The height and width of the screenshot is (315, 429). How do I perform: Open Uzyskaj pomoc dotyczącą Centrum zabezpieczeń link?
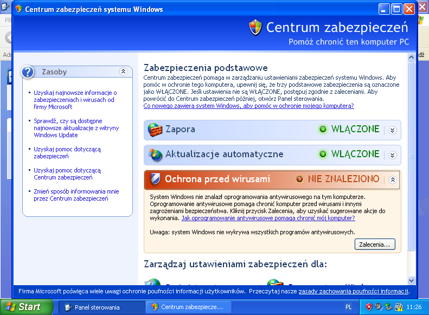[x=67, y=174]
